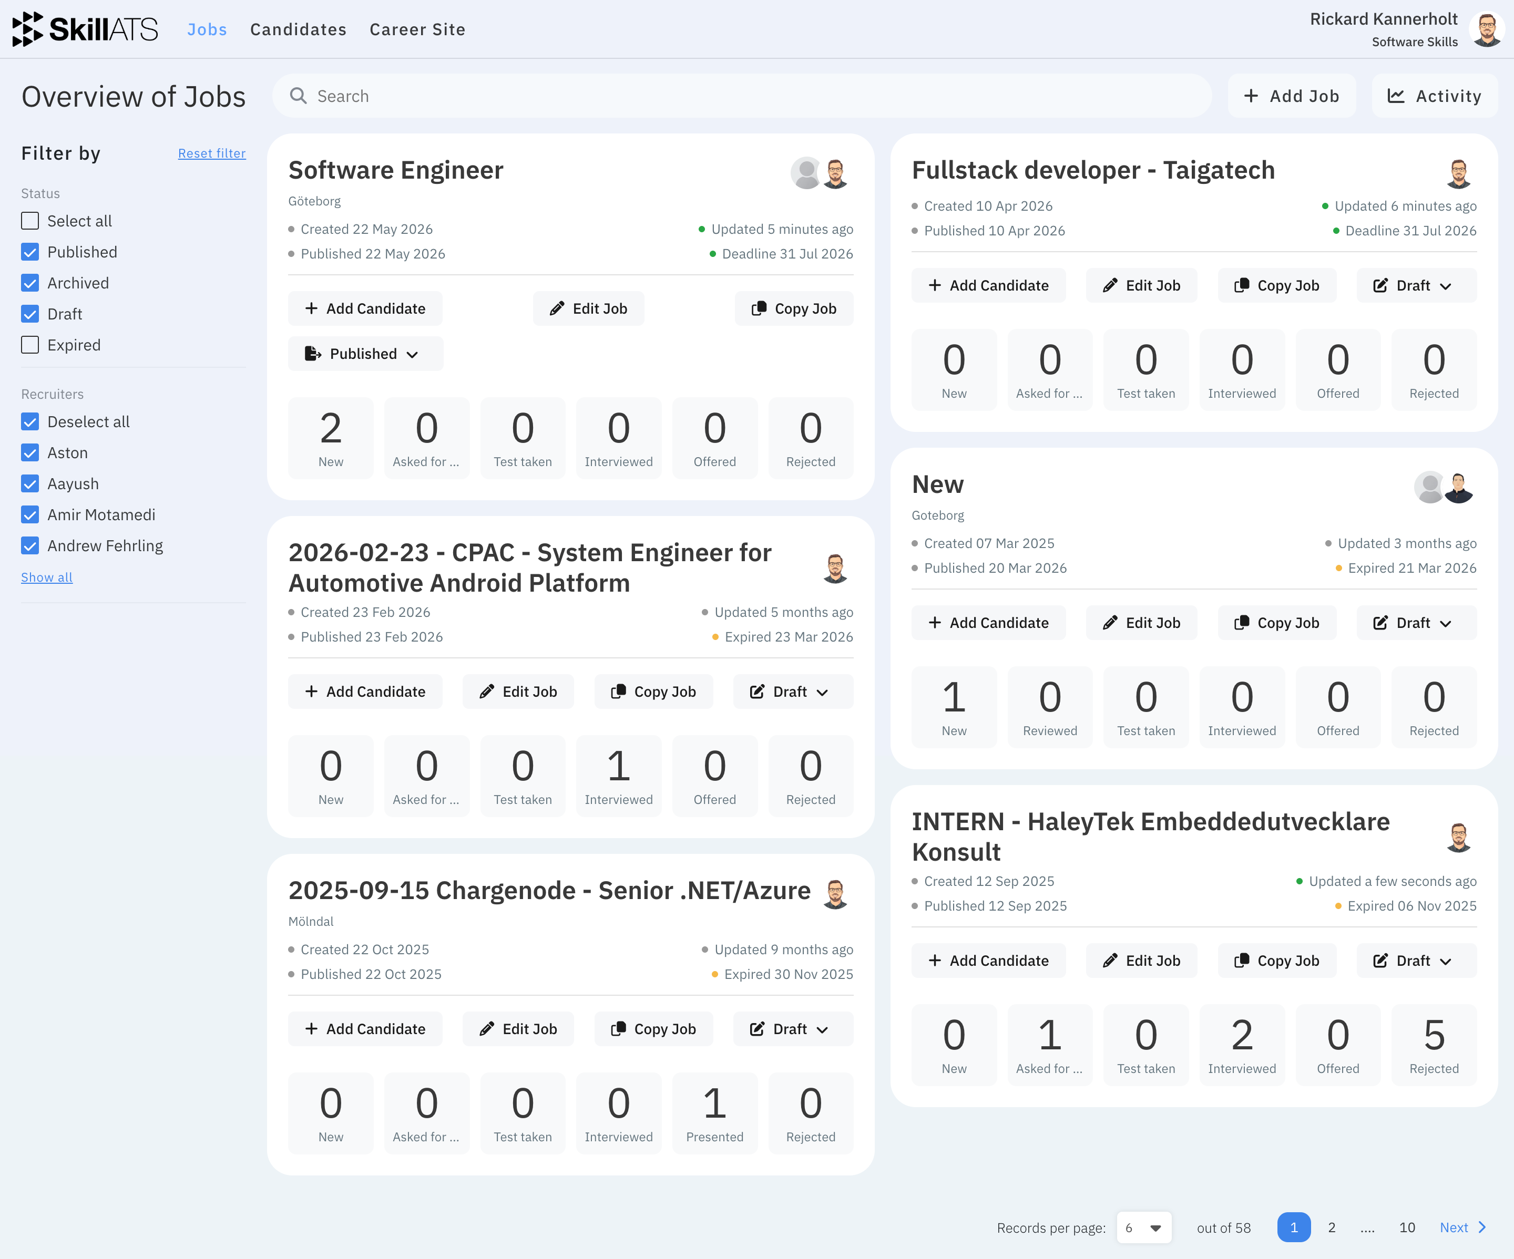The width and height of the screenshot is (1514, 1259).
Task: Open Fullstack developer - Taigatech job title
Action: pos(1093,170)
